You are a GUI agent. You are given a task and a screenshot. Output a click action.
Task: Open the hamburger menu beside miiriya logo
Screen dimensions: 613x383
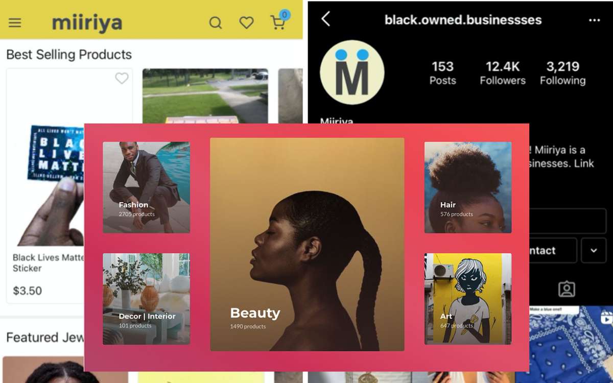(15, 23)
